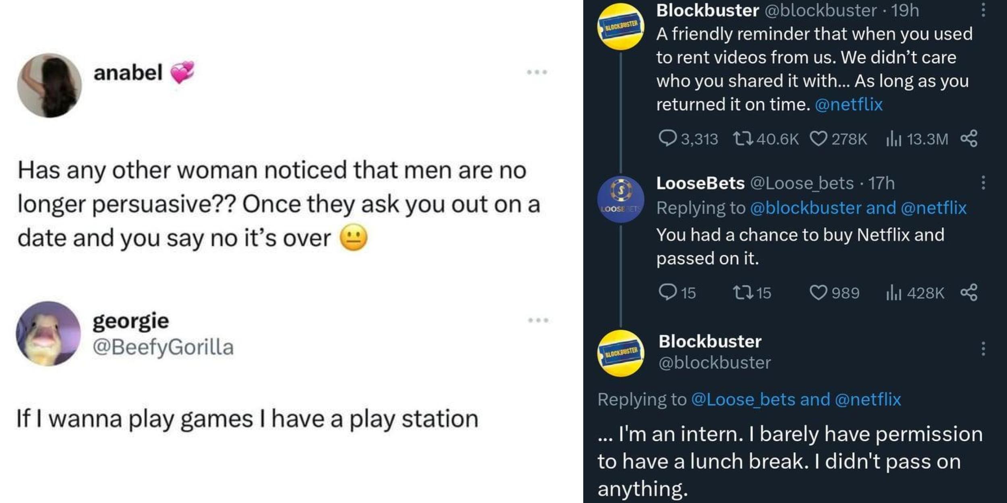The image size is (1007, 503).
Task: Open the three-dot menu on LooseBets tweet
Action: [x=983, y=183]
